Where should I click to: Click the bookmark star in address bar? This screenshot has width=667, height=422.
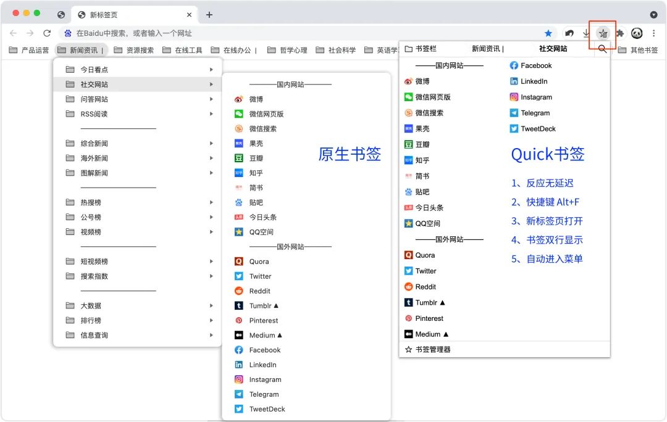[x=548, y=33]
